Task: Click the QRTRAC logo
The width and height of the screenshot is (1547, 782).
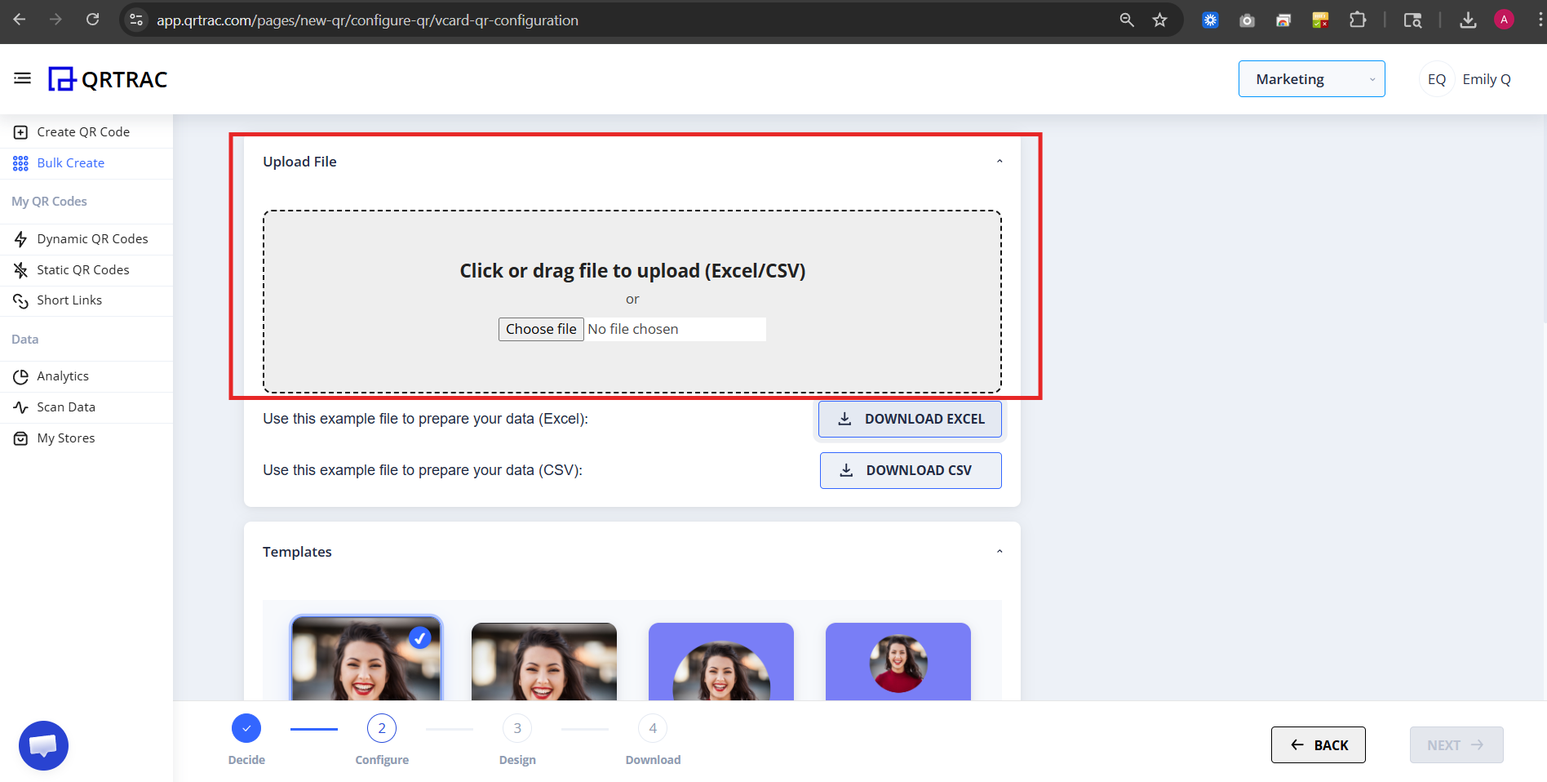Action: (x=107, y=78)
